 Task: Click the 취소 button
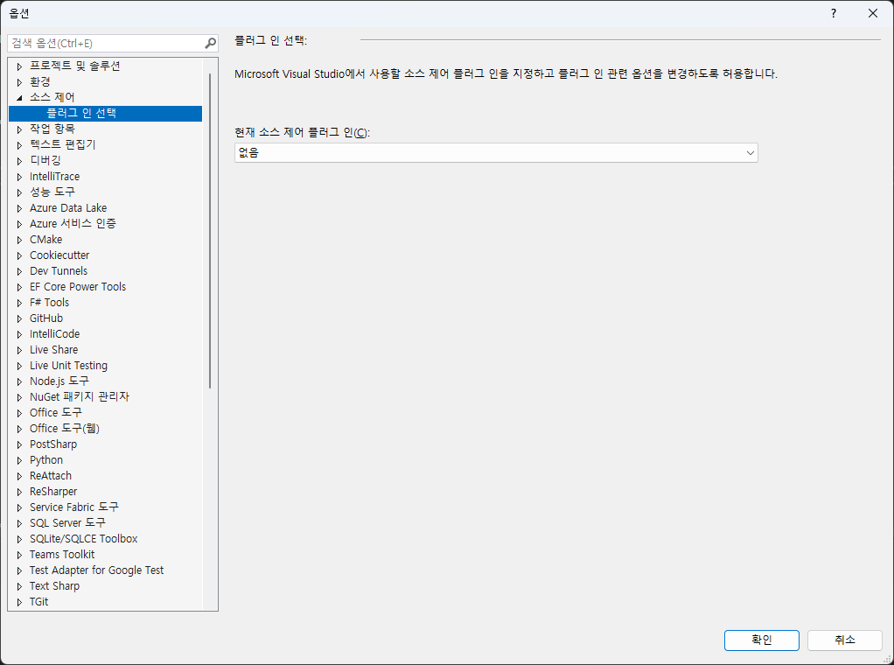pos(844,640)
